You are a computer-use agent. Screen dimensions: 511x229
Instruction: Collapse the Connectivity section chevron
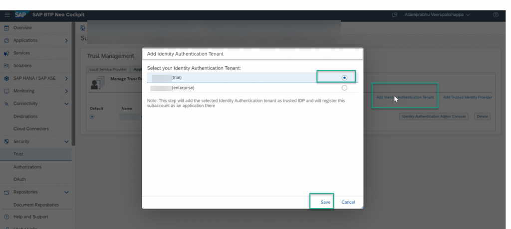coord(66,104)
